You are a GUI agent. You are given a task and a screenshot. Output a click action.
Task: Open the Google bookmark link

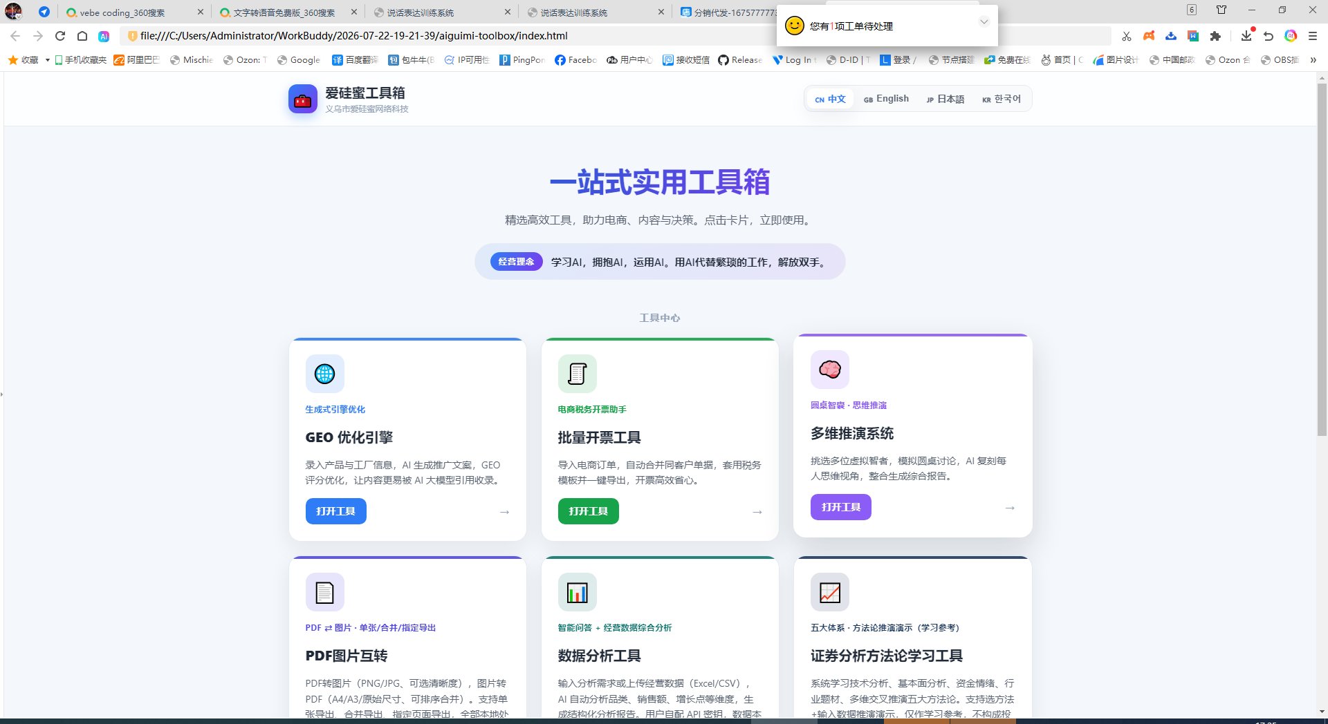(x=299, y=60)
